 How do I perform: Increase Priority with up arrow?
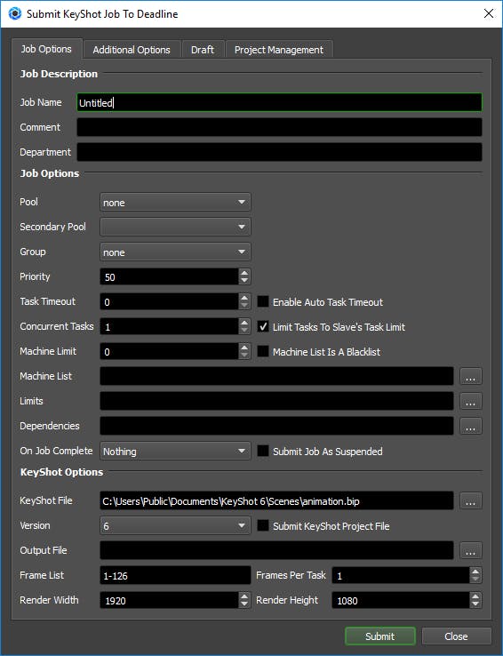pos(244,272)
